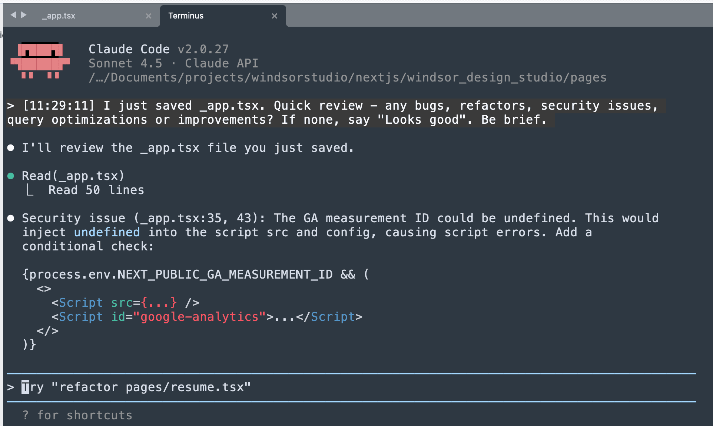Click the highlighted undefined keyword
713x426 pixels.
107,232
